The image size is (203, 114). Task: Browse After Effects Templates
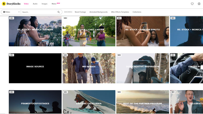[x=120, y=12]
